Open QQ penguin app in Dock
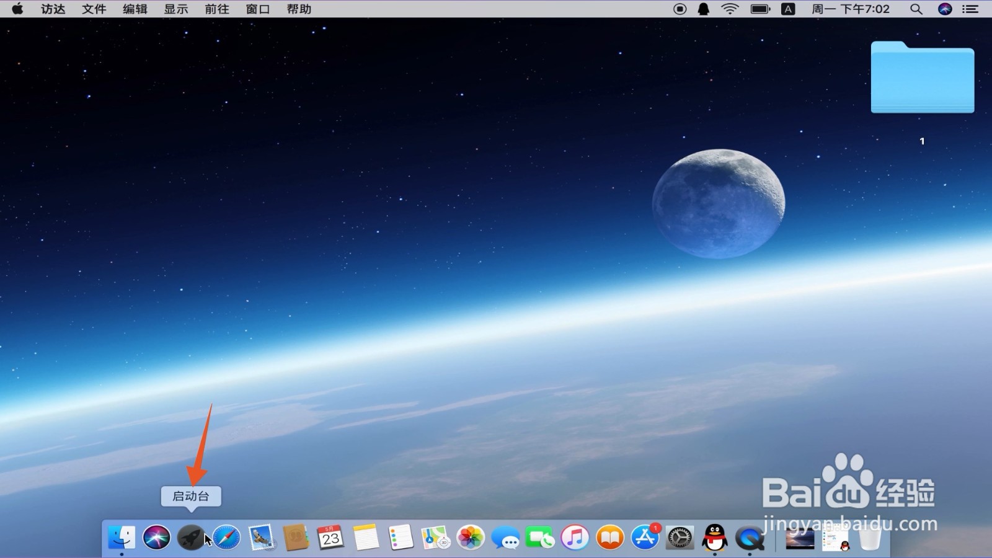 (715, 537)
